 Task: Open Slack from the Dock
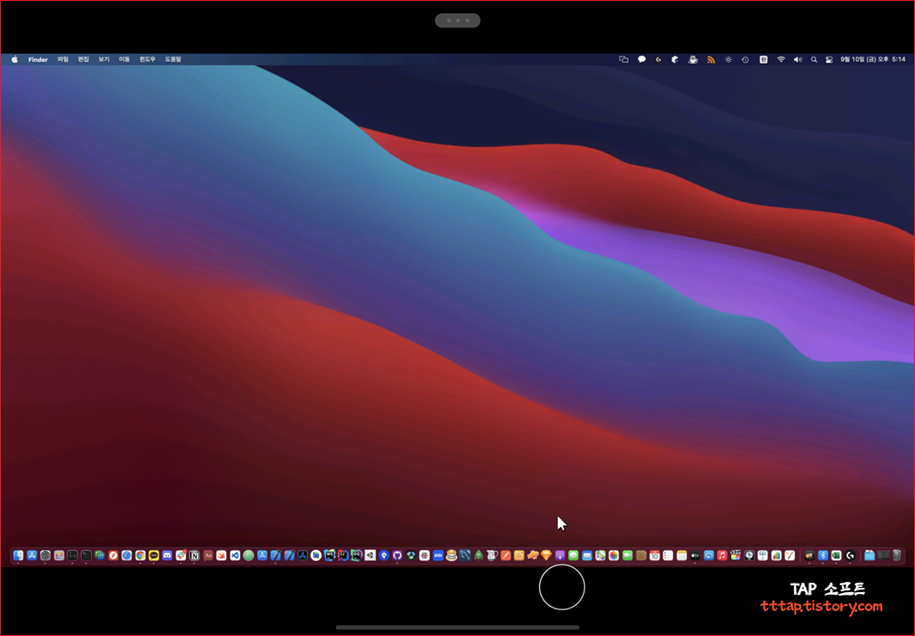[181, 555]
